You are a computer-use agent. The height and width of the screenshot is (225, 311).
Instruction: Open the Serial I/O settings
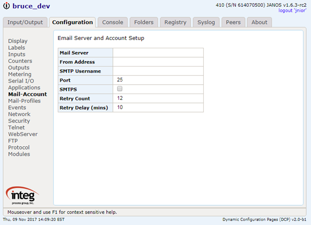tap(21, 81)
